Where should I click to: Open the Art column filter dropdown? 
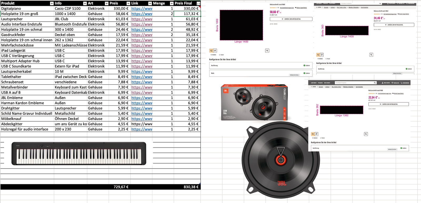coord(107,3)
